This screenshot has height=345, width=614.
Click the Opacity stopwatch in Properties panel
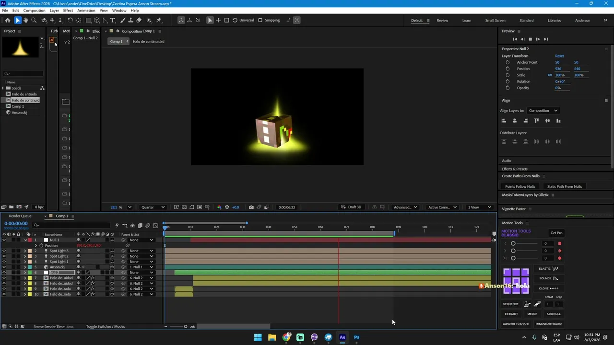click(x=508, y=88)
